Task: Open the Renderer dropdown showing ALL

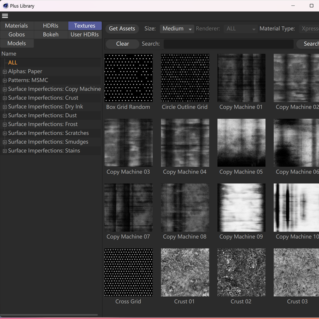Action: coord(241,29)
